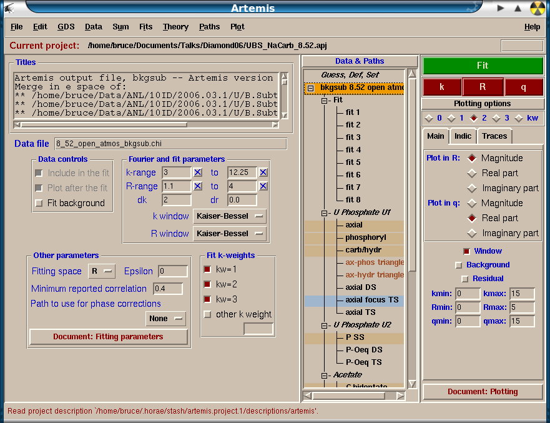Open the k window Kaiser-Bessel dropdown
The height and width of the screenshot is (423, 550).
[230, 216]
